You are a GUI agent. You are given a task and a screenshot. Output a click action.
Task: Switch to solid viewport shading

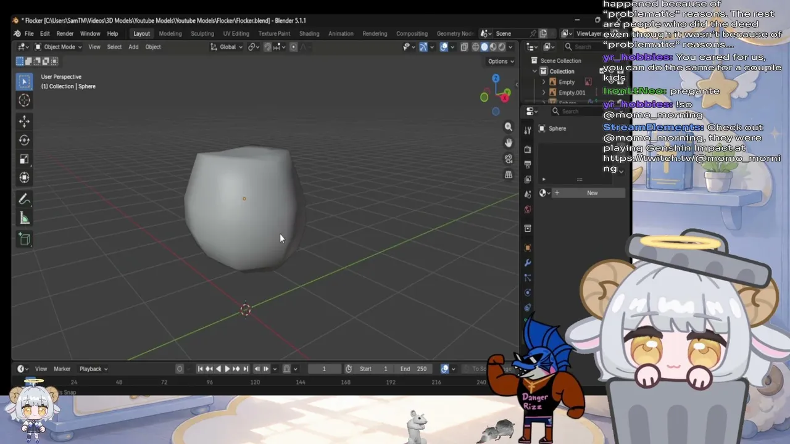[484, 47]
